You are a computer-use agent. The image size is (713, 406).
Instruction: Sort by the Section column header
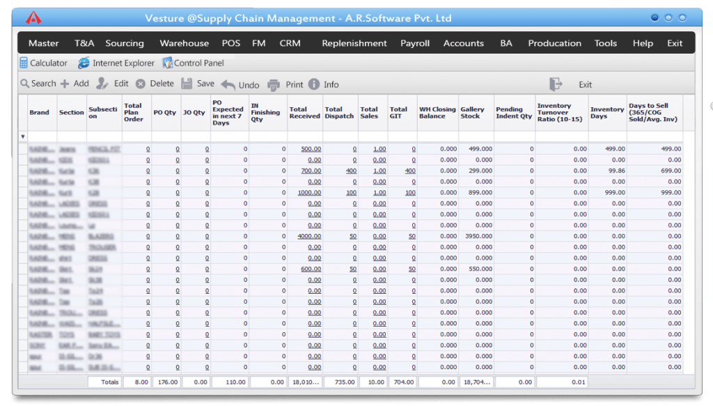pyautogui.click(x=72, y=112)
